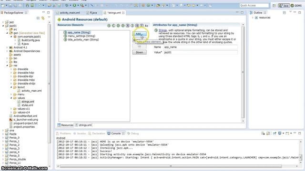Toggle the first green S String filter
This screenshot has width=305, height=171.
(109, 25)
